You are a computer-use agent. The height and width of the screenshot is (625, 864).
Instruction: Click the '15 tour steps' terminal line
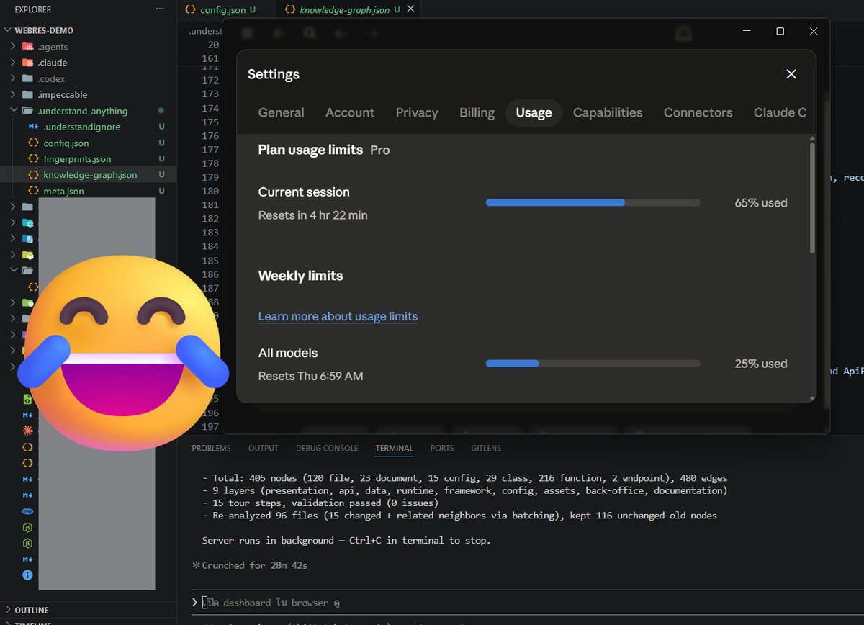tap(320, 503)
